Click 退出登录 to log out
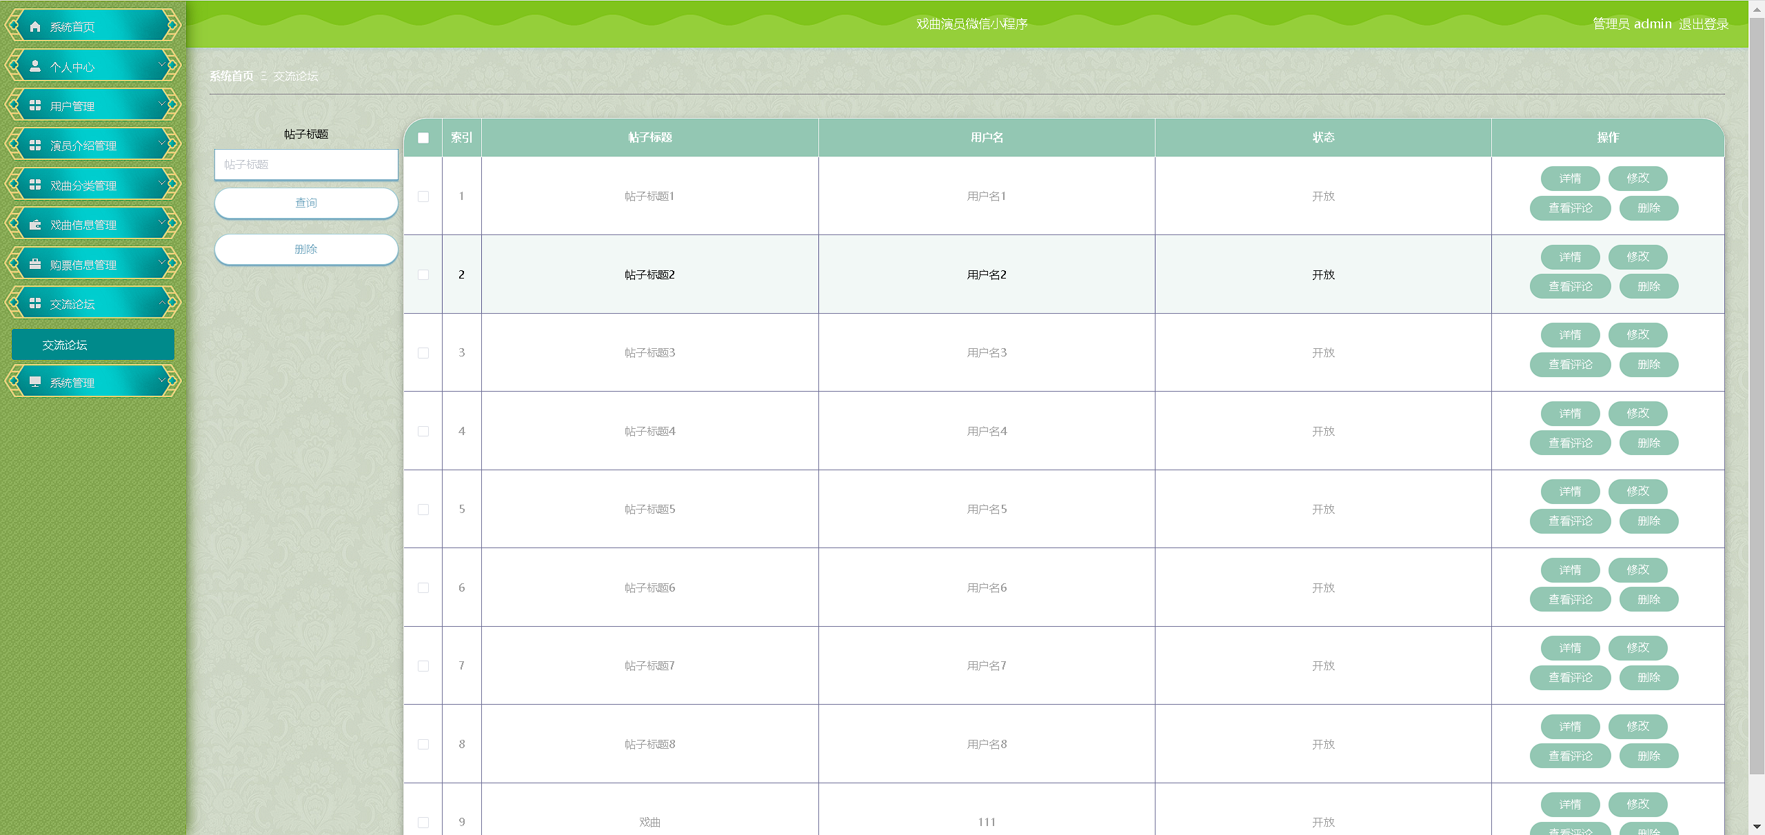The image size is (1765, 835). [x=1703, y=24]
